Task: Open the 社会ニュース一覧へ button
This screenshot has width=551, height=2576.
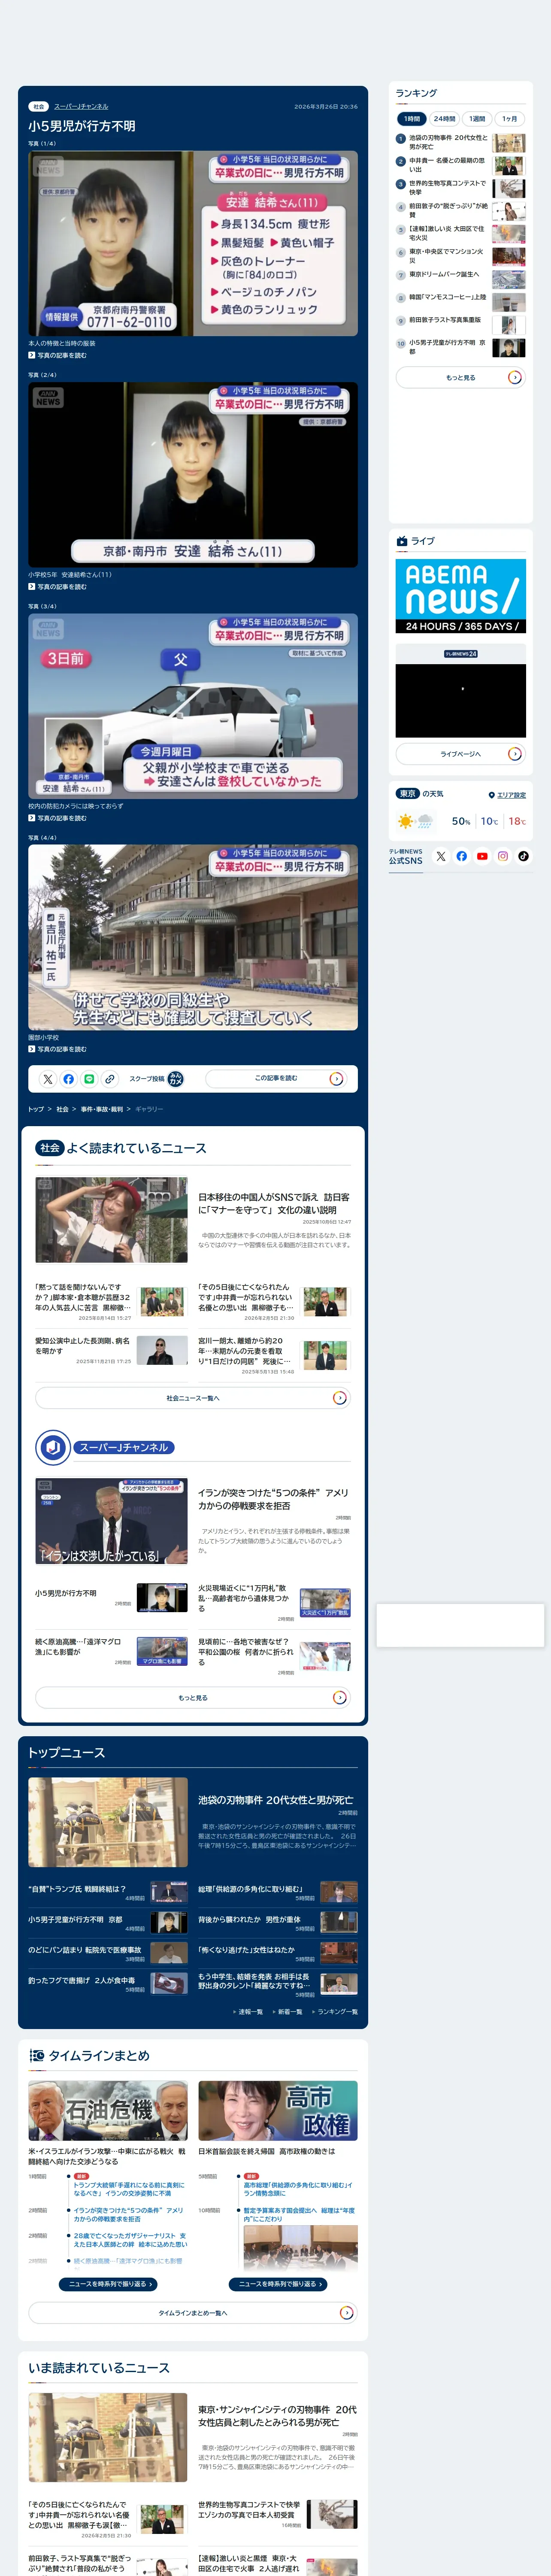Action: pyautogui.click(x=193, y=1398)
